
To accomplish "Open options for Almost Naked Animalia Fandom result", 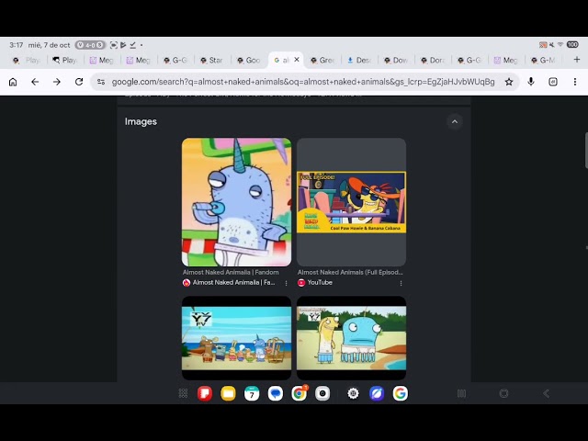I will tap(286, 283).
